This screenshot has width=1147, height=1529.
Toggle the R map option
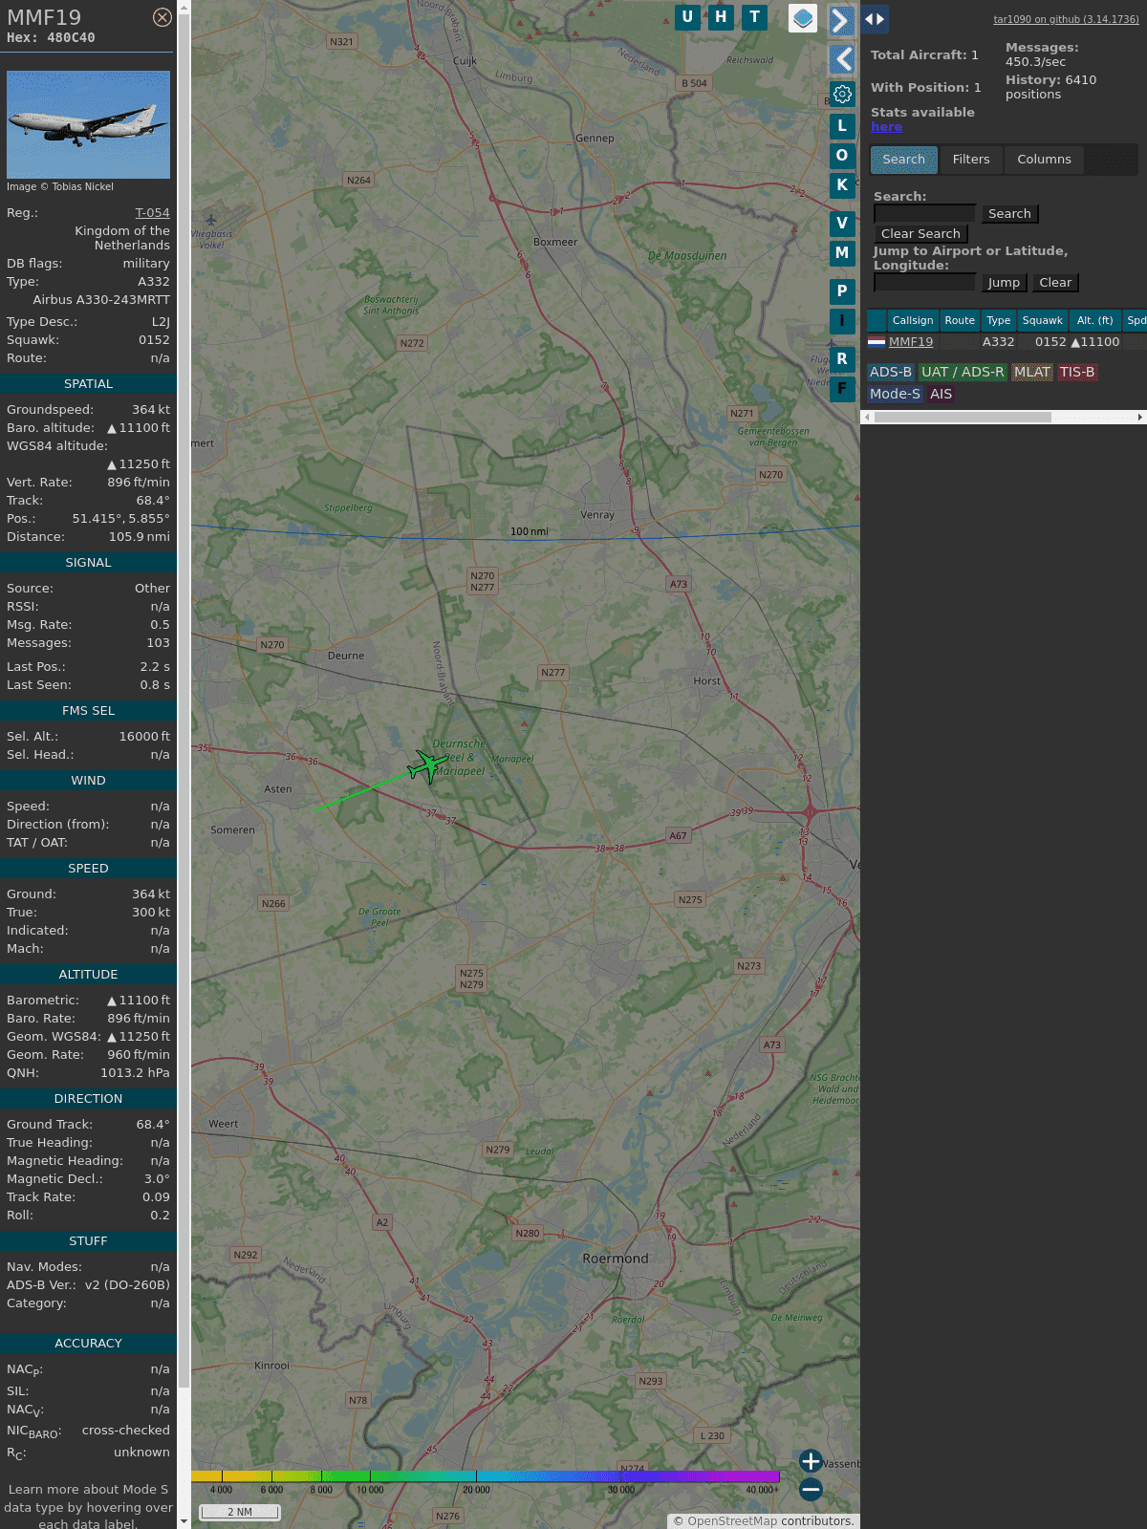pyautogui.click(x=842, y=359)
